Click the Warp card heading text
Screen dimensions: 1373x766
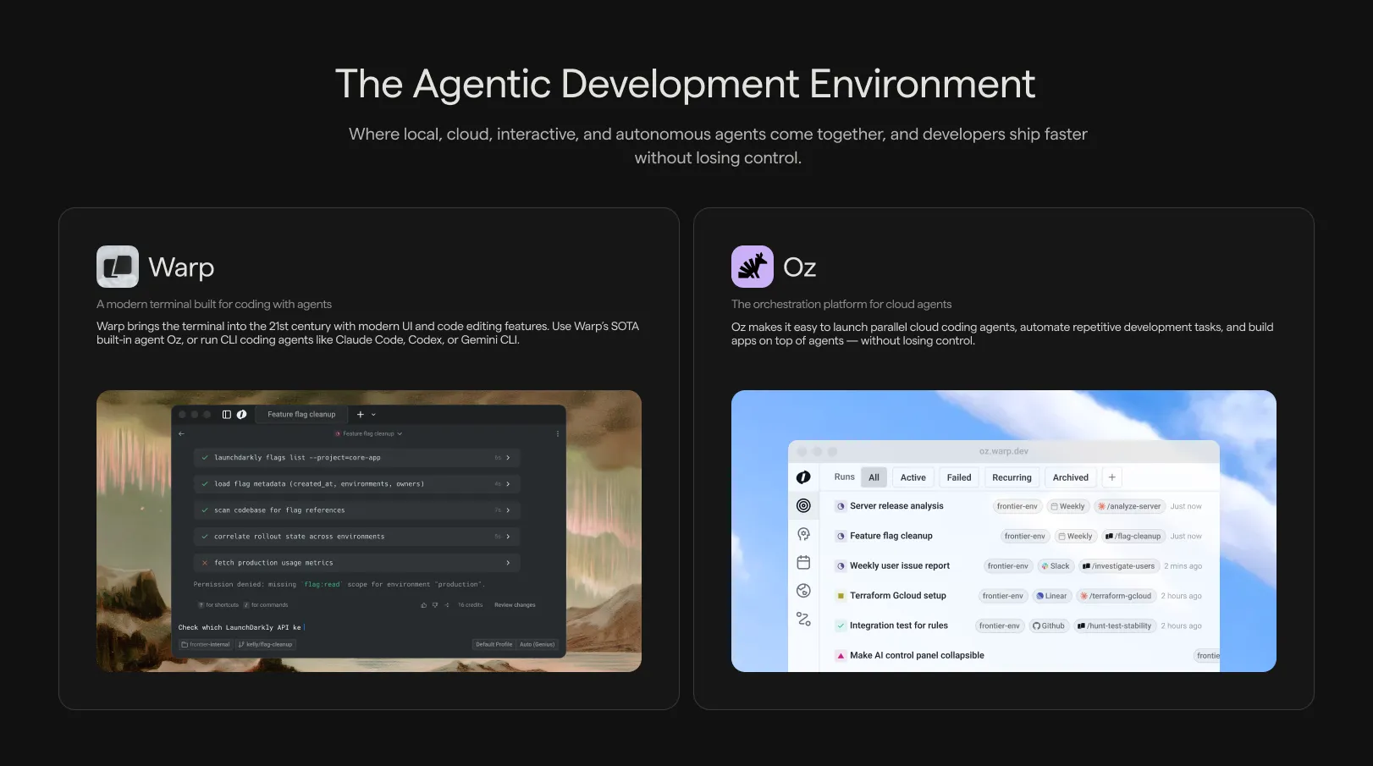[x=181, y=267]
